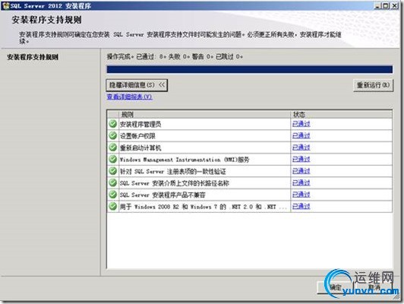The height and width of the screenshot is (304, 404).
Task: Open 已通过 link for 安装程序产品不兼容
Action: [301, 195]
